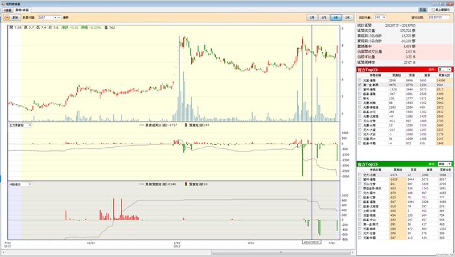Close the application window
The image size is (455, 257).
(450, 4)
